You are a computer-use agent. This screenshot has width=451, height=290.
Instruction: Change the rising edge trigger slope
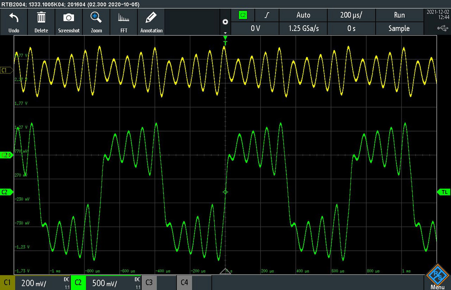[x=267, y=15]
